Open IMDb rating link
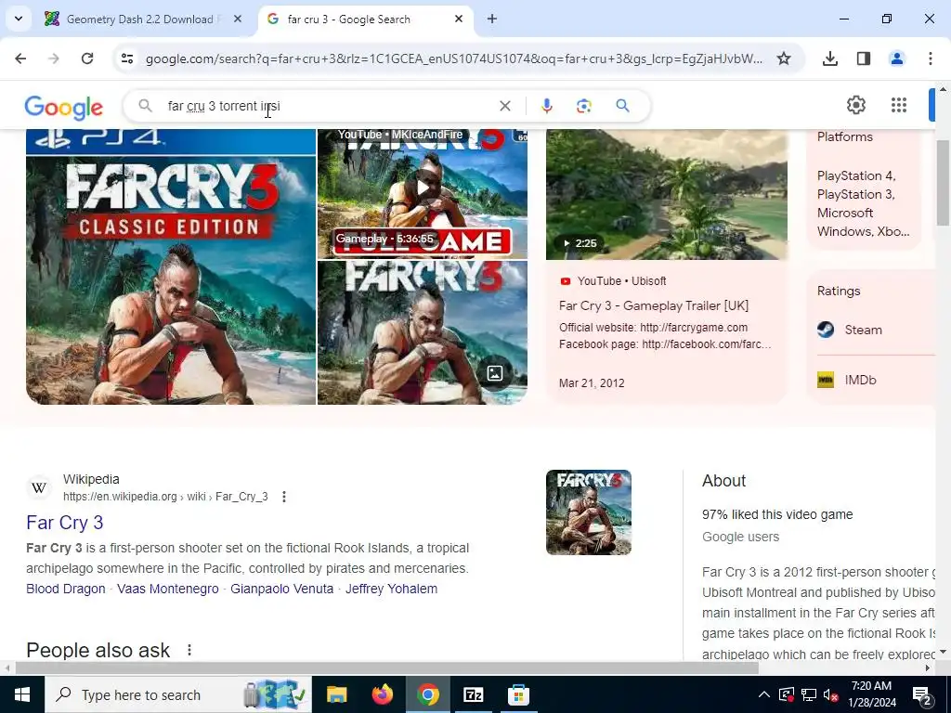This screenshot has width=951, height=713. [860, 380]
